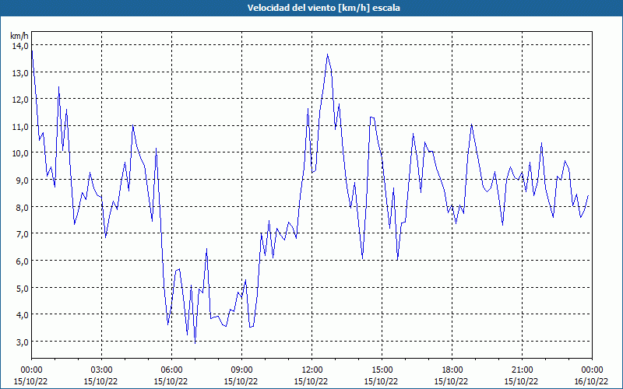This screenshot has height=389, width=623.
Task: Click the 7,0 y-axis label
Action: tap(22, 234)
